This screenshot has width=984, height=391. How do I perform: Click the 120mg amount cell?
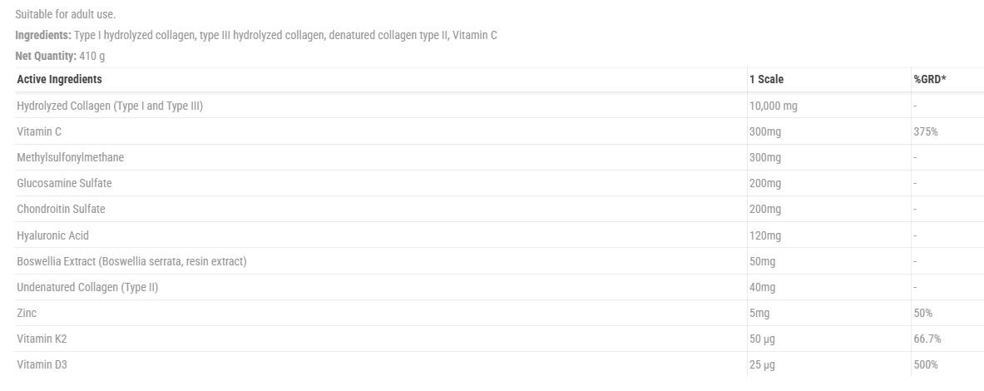coord(765,235)
